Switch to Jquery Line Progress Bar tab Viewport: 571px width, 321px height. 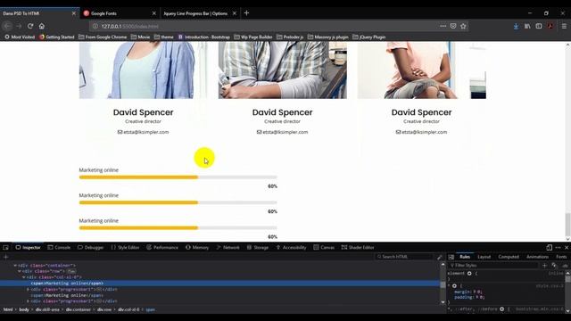click(x=200, y=13)
